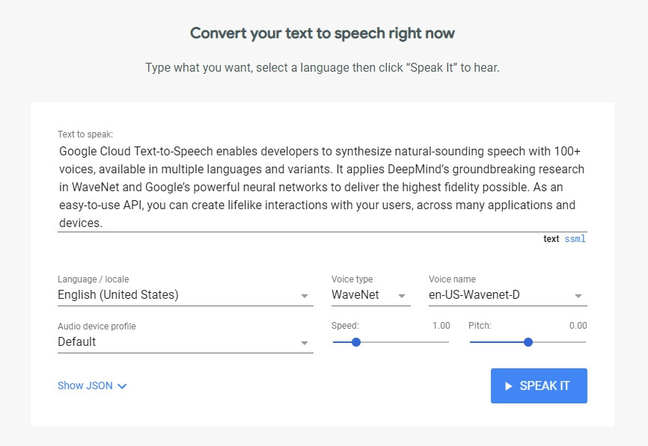
Task: Expand the Show JSON link
Action: point(85,386)
